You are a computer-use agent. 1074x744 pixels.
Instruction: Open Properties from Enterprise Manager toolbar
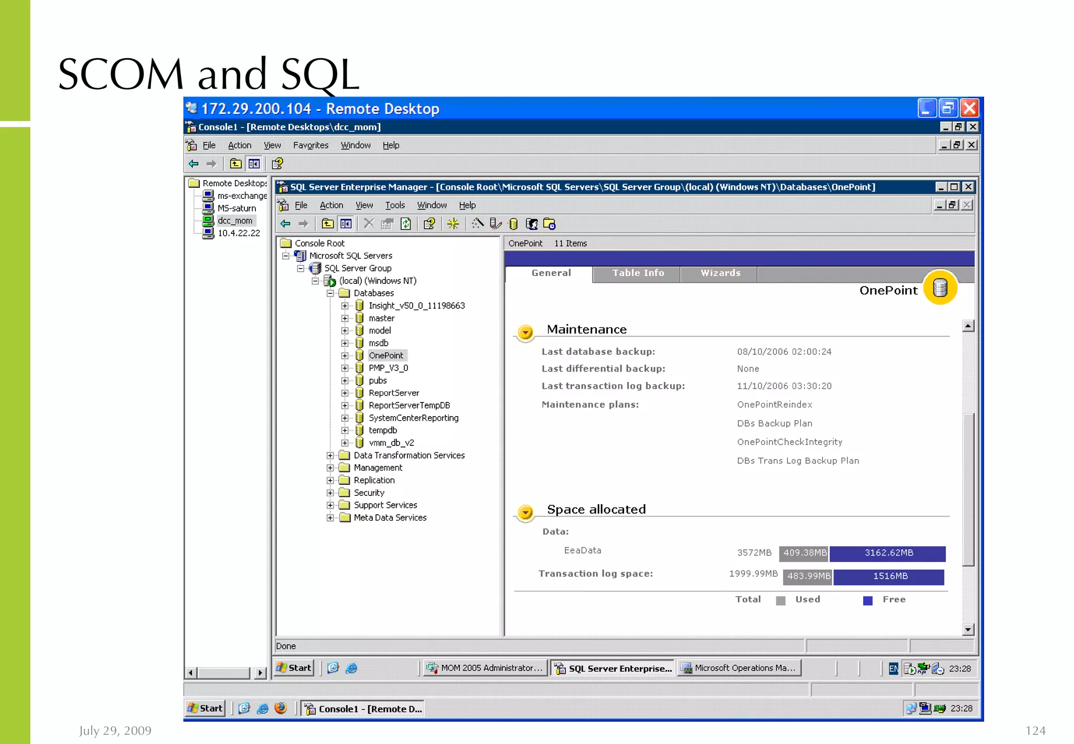387,224
